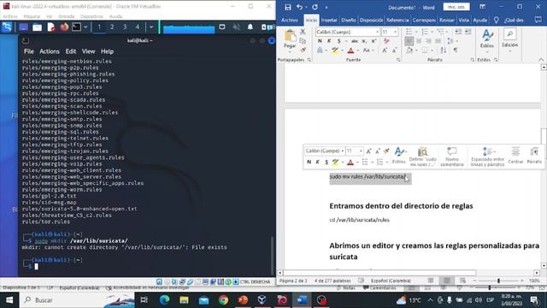
Task: Click the Sort (A-Z) icon in ribbon
Action: [444, 50]
